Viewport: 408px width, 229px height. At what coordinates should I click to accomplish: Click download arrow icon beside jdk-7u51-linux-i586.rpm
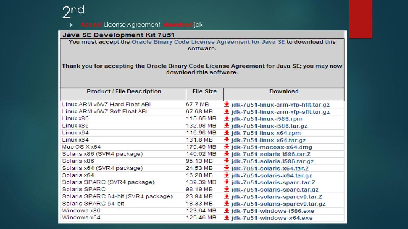coord(227,118)
